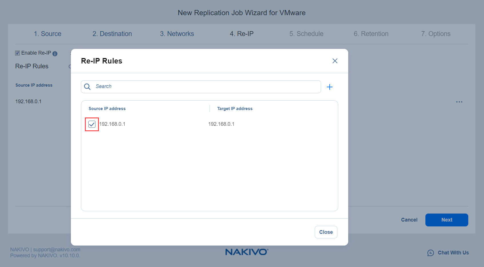The height and width of the screenshot is (267, 484).
Task: Cancel the replication job wizard
Action: coord(409,220)
